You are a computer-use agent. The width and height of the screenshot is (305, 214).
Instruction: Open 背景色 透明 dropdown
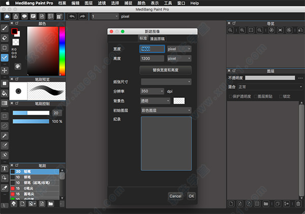pyautogui.click(x=155, y=101)
